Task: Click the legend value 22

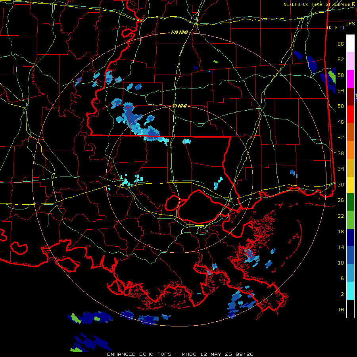Action: tap(341, 216)
